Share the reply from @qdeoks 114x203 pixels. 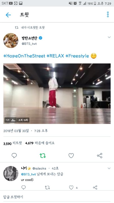click(x=95, y=188)
